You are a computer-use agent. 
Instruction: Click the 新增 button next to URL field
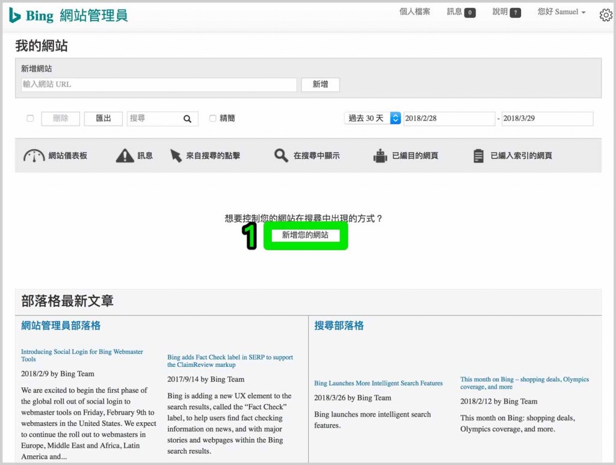click(x=320, y=84)
